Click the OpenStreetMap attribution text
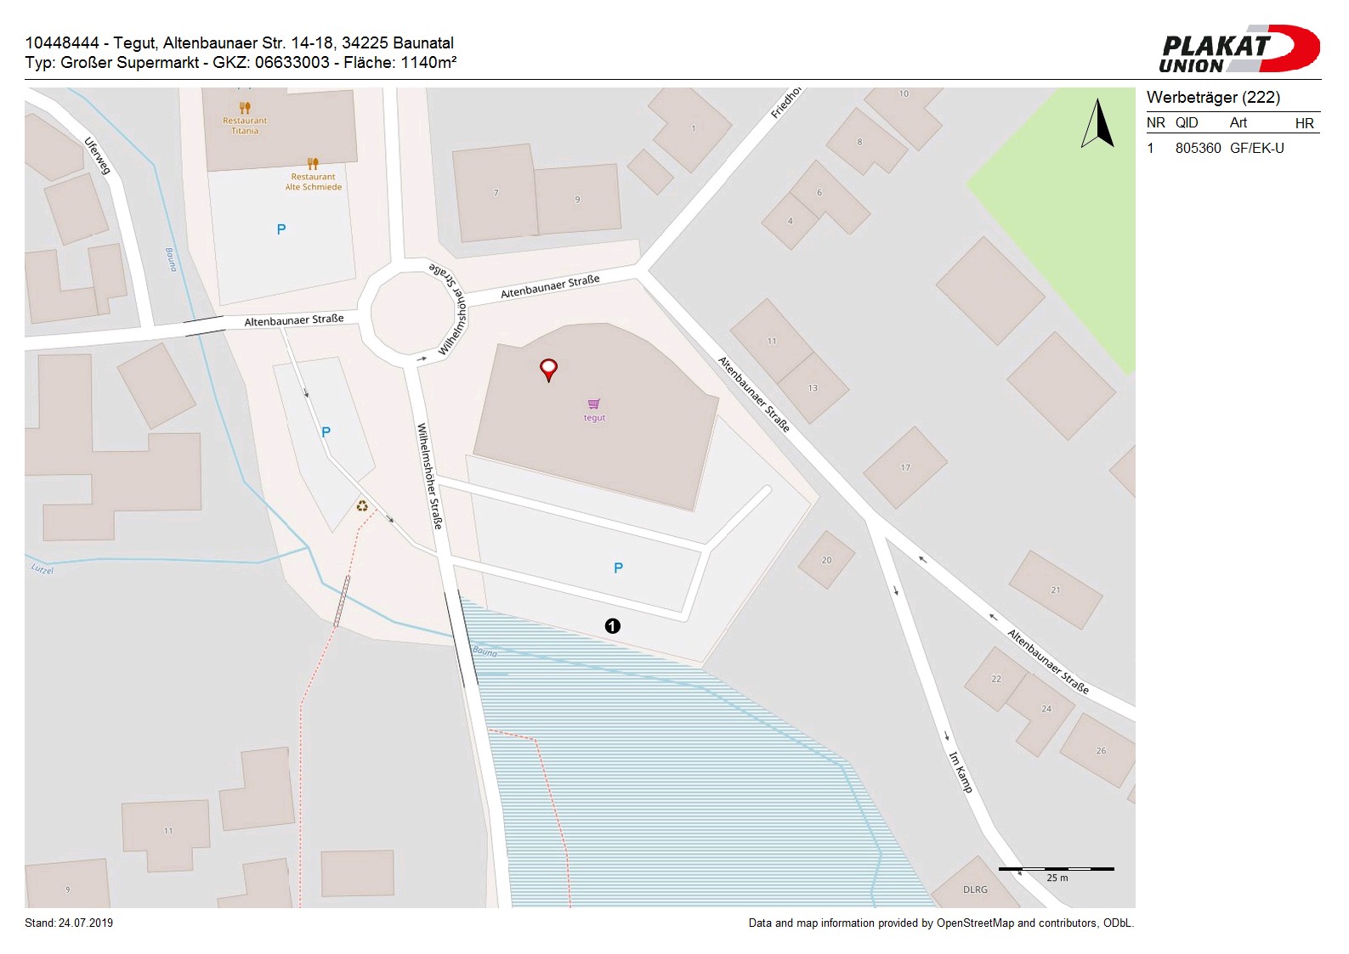The width and height of the screenshot is (1349, 954). click(x=940, y=923)
